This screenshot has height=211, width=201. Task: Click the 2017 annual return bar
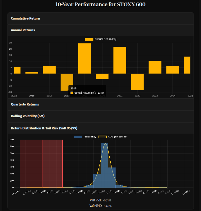[x=49, y=70]
